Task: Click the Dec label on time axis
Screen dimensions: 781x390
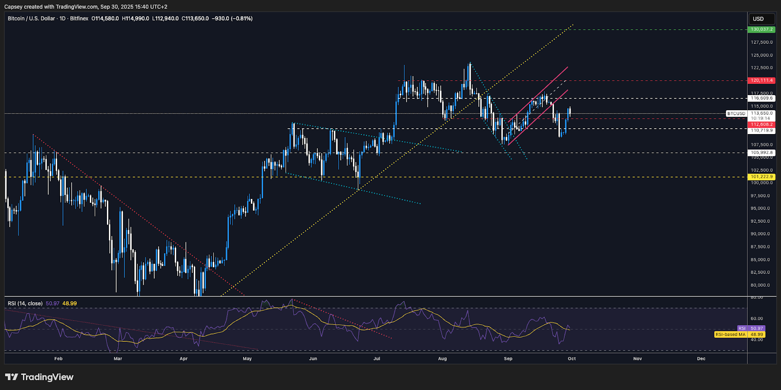Action: click(x=701, y=359)
